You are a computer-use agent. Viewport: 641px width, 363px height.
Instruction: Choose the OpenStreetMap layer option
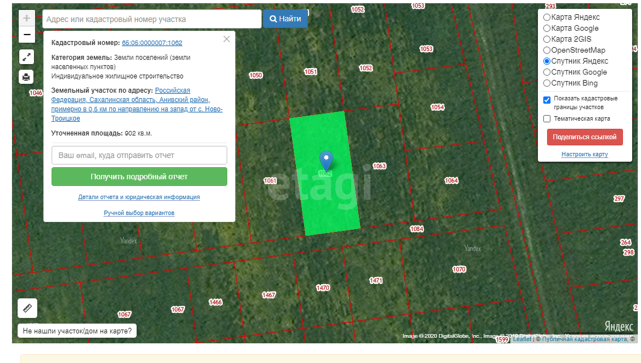pos(547,50)
